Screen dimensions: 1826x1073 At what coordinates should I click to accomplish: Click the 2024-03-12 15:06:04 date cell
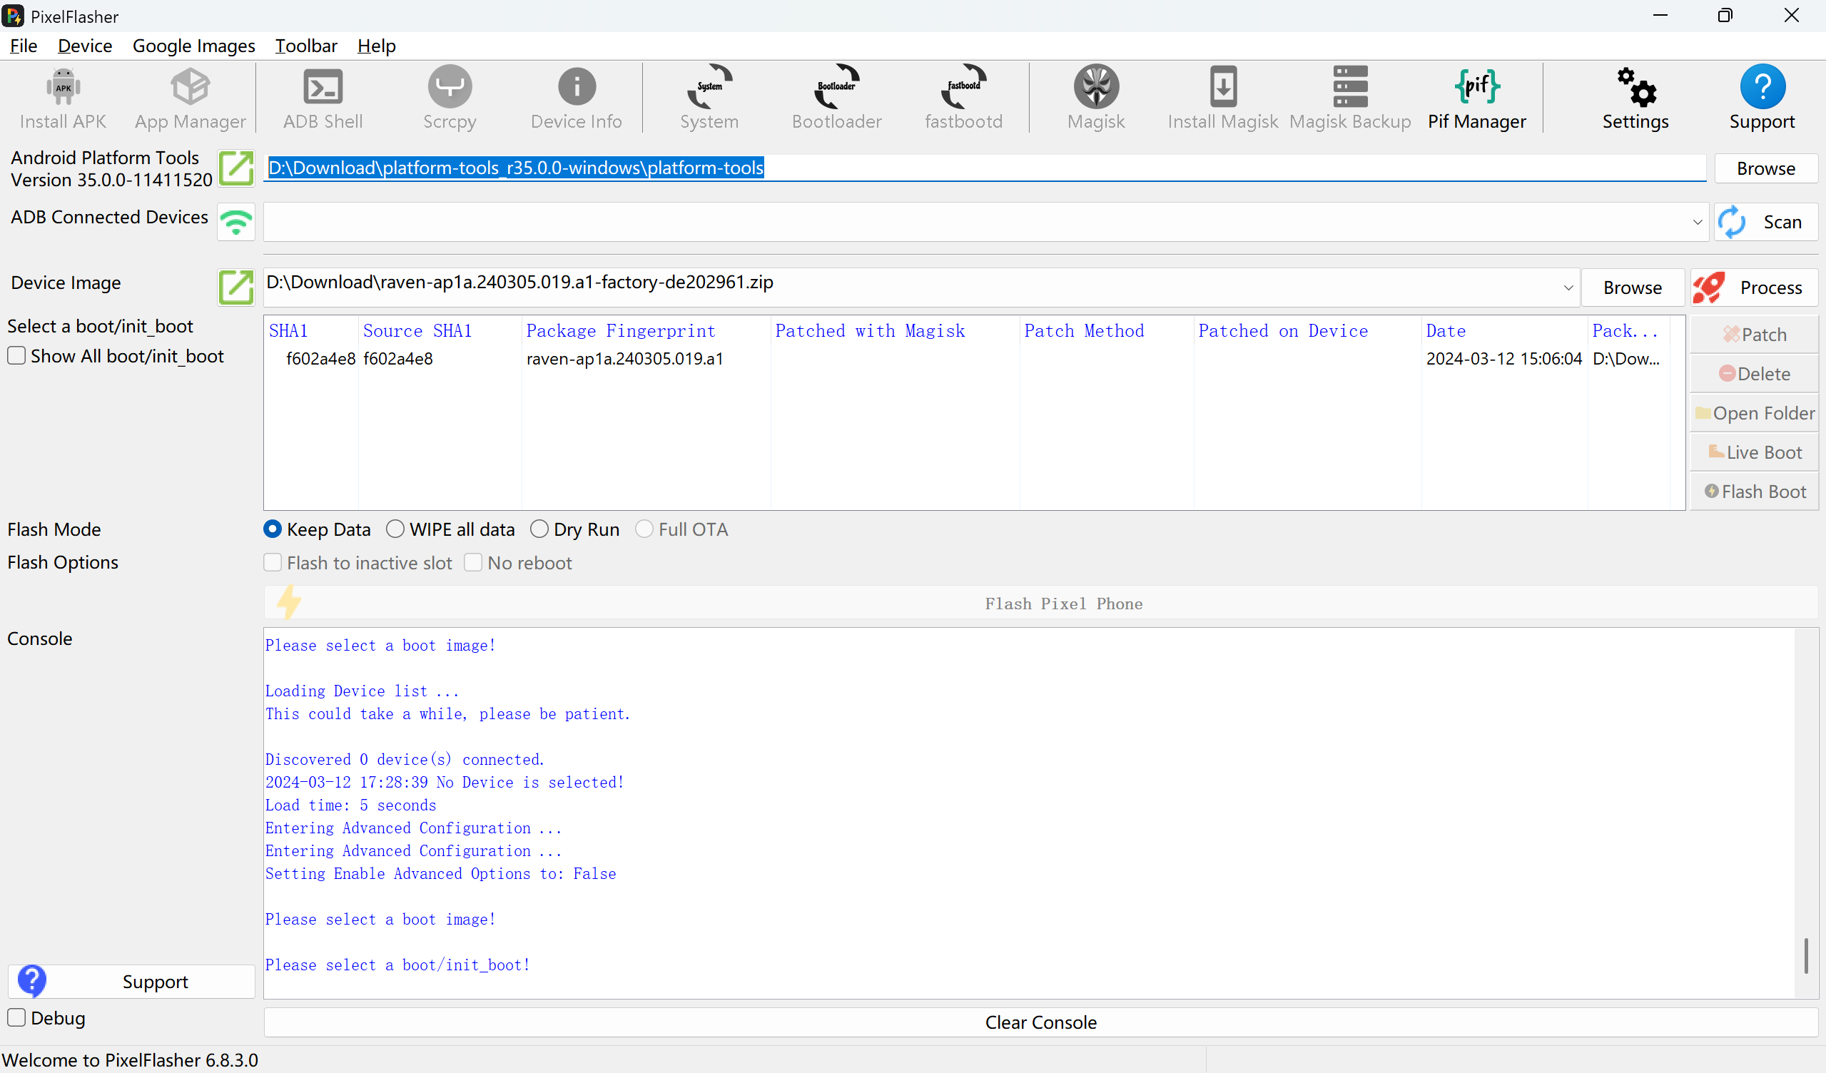1503,359
